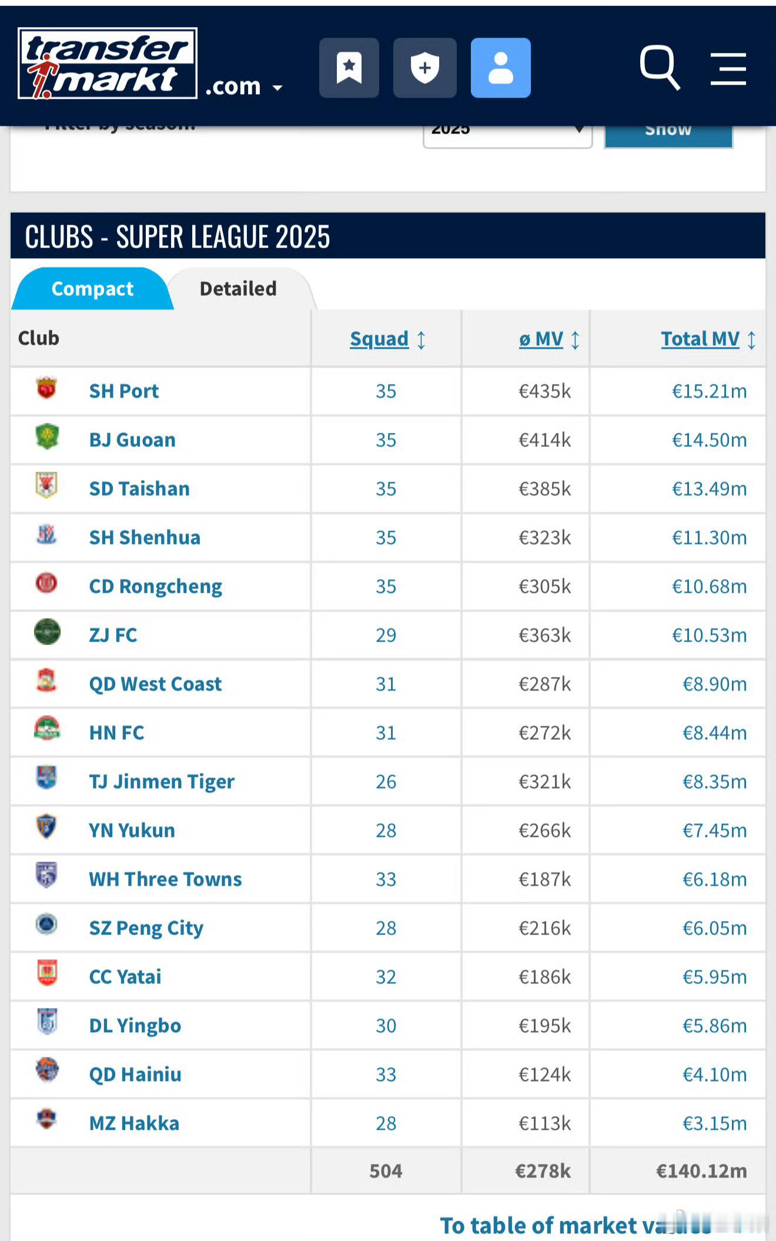Select the Compact tab

(x=92, y=289)
